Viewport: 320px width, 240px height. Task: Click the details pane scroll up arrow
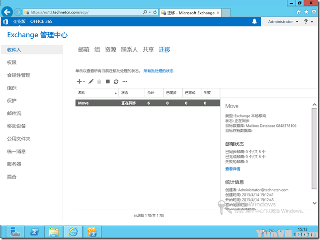click(314, 105)
